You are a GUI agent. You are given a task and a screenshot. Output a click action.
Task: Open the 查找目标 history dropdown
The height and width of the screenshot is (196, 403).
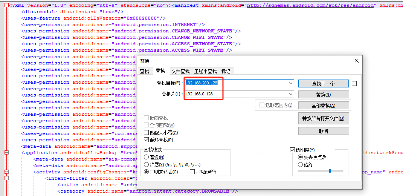coord(290,83)
